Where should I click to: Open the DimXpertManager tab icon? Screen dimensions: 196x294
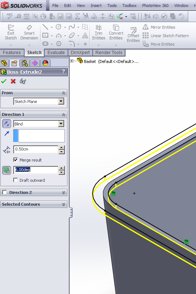click(x=35, y=63)
